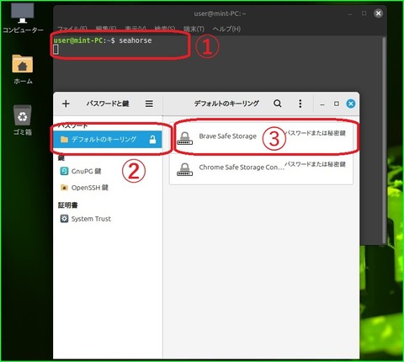The width and height of the screenshot is (404, 362).
Task: Click パスワードまたは秘密鍵 label of Chrome row
Action: point(315,164)
